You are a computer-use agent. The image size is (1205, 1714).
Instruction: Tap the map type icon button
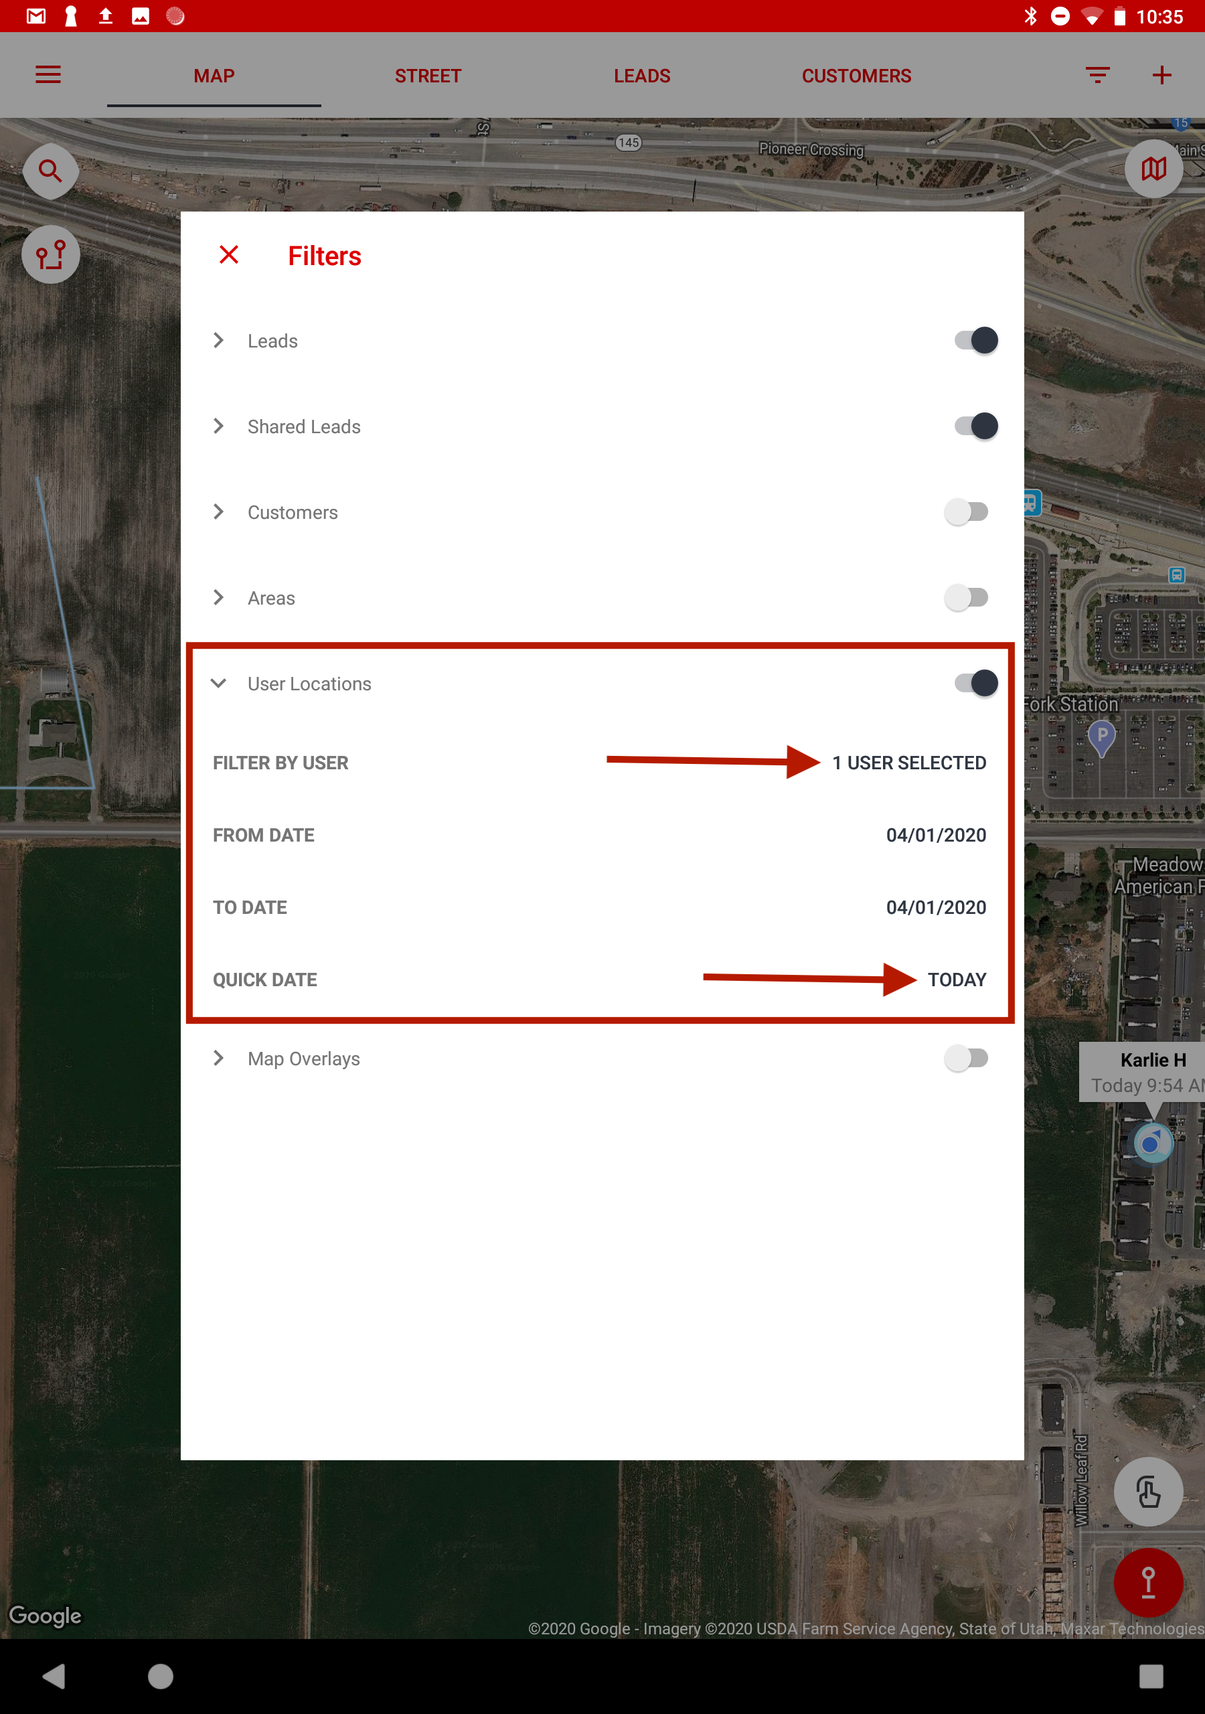tap(1153, 169)
